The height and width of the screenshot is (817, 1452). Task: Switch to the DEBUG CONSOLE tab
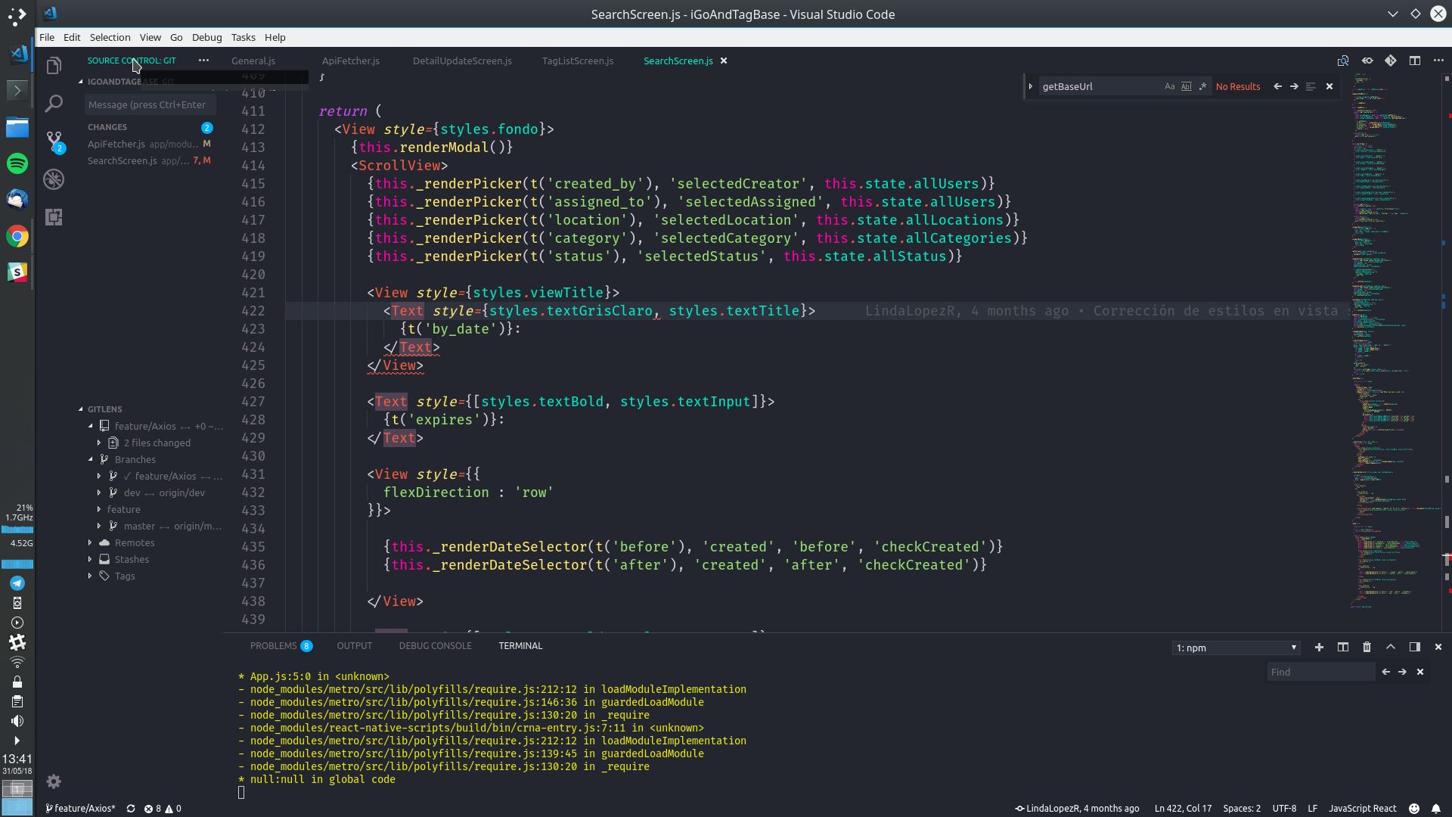[x=436, y=645]
